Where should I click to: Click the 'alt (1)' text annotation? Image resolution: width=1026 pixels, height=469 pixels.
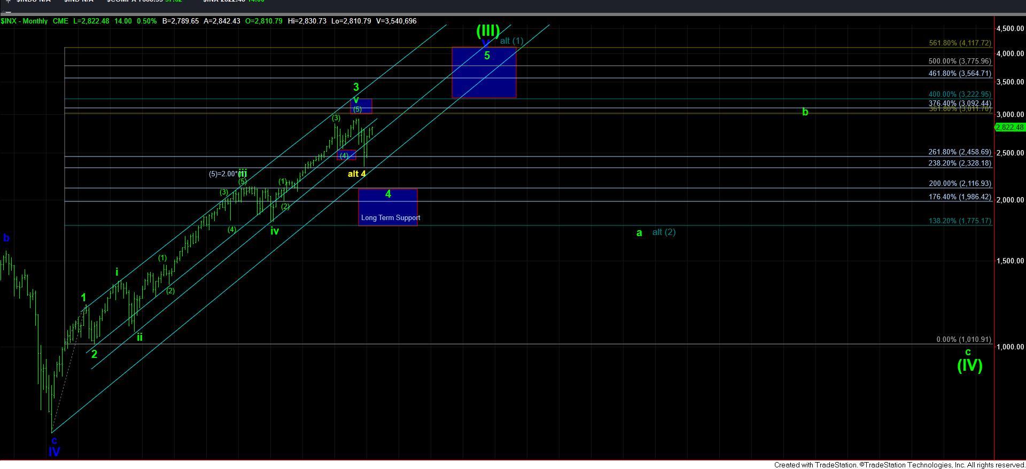click(511, 41)
